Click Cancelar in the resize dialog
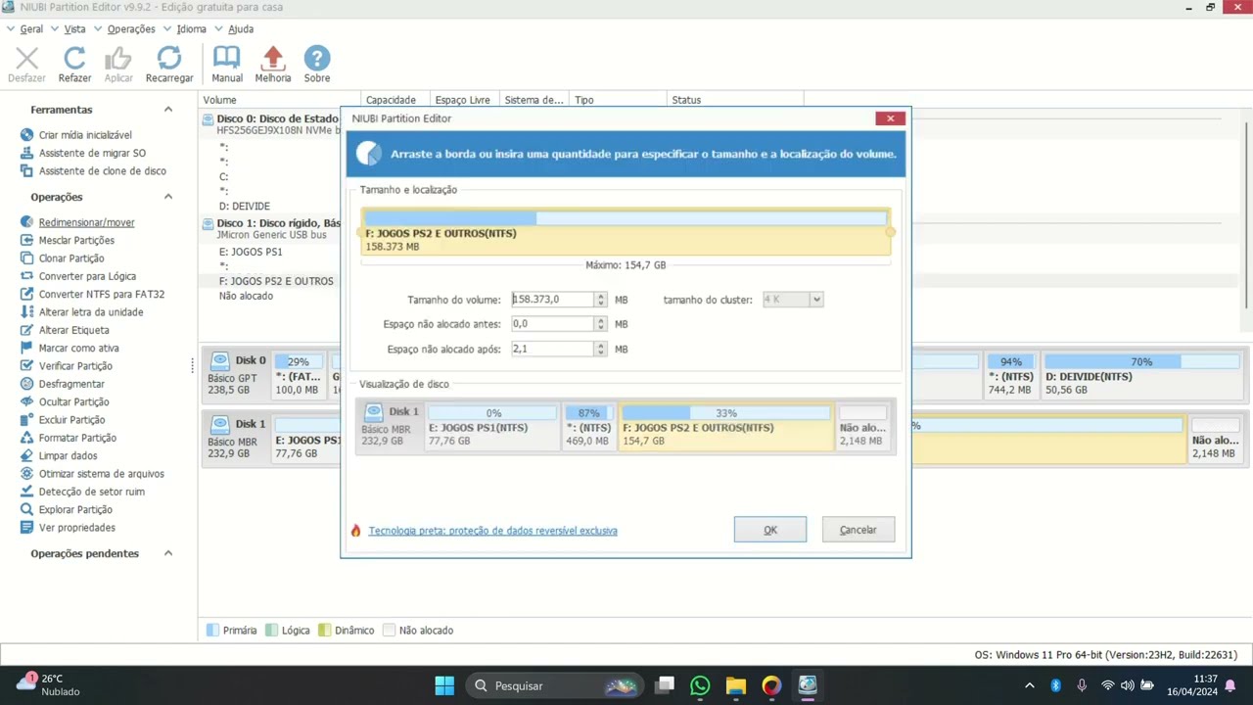The width and height of the screenshot is (1253, 705). click(x=859, y=530)
